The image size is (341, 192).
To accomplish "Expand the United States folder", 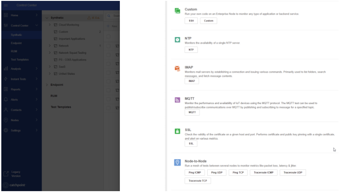I will 50,73.
